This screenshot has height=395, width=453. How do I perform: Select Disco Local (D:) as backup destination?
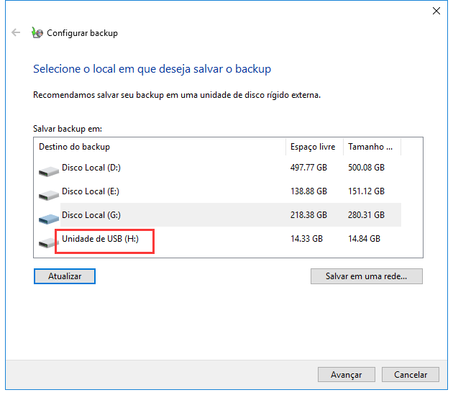pyautogui.click(x=90, y=168)
